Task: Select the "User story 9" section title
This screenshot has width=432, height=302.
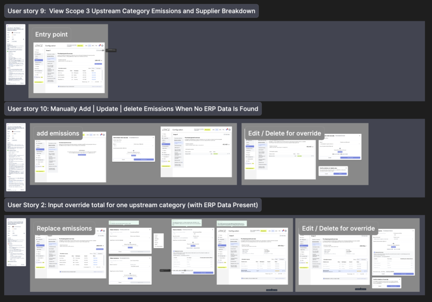Action: pos(132,11)
